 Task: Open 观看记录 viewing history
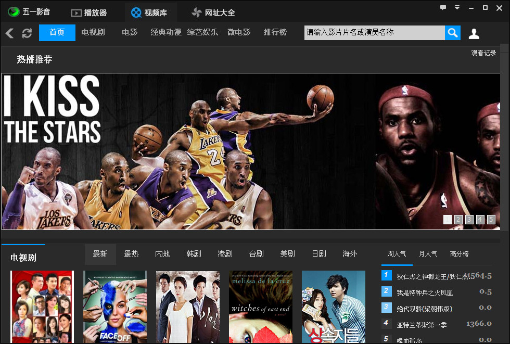tap(483, 53)
